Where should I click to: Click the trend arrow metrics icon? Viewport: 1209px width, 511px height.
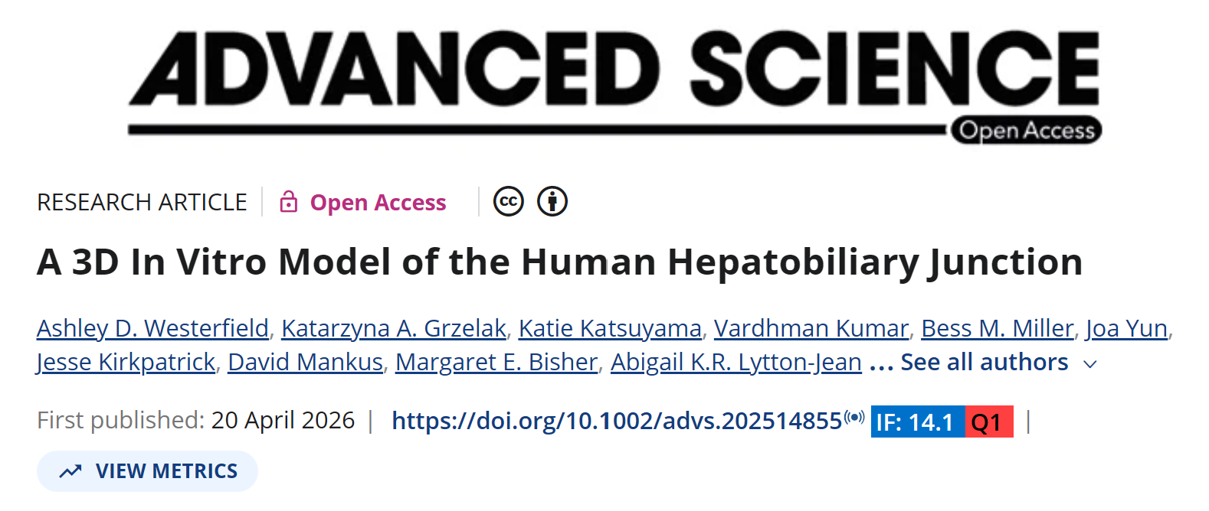tap(70, 471)
